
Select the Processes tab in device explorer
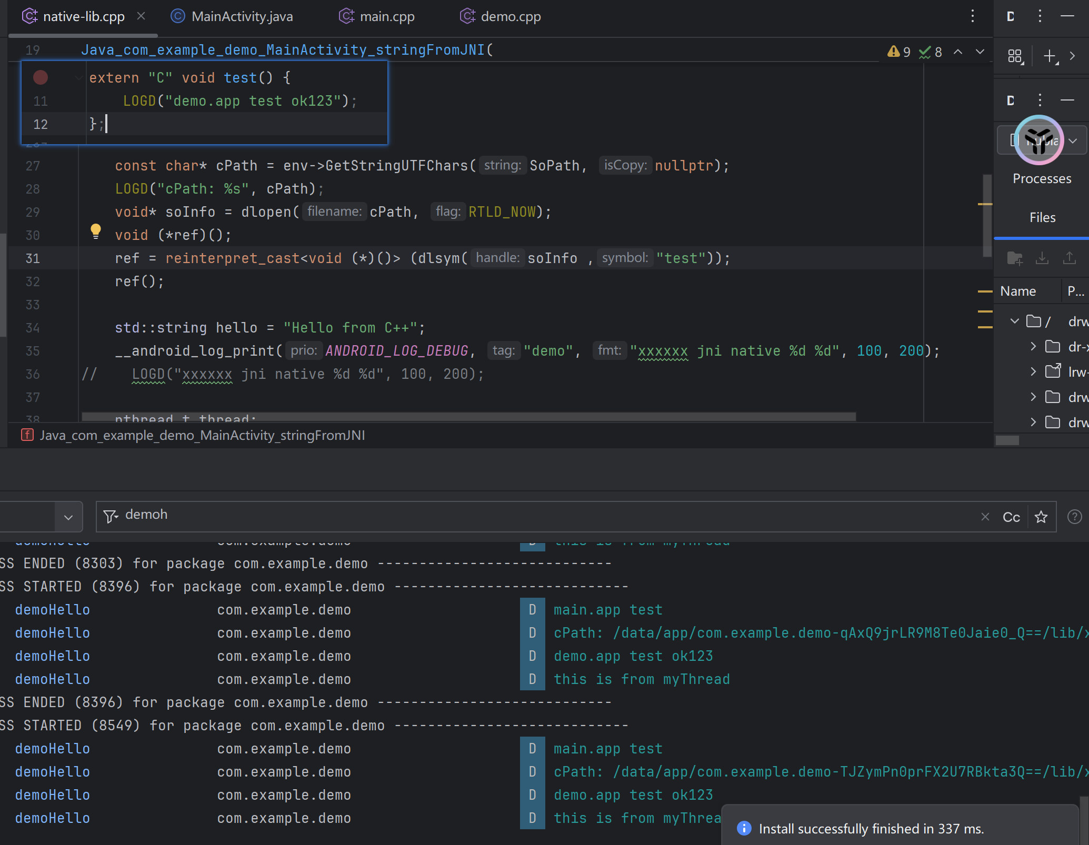click(x=1042, y=178)
